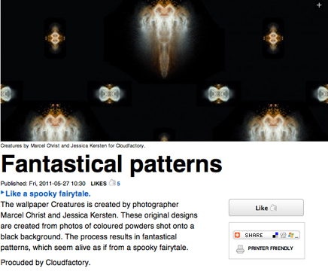Click the printer icon for printer friendly view
Viewport: 328px width, 271px height.
coord(240,248)
